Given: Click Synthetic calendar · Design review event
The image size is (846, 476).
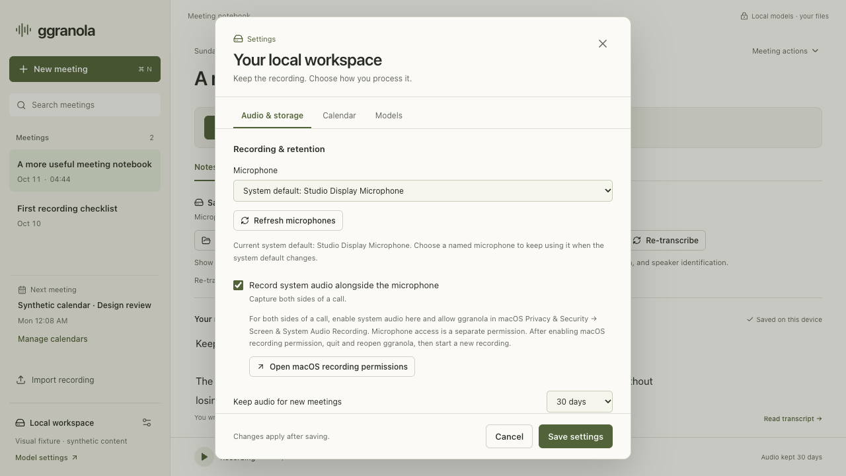Looking at the screenshot, I should 85,305.
